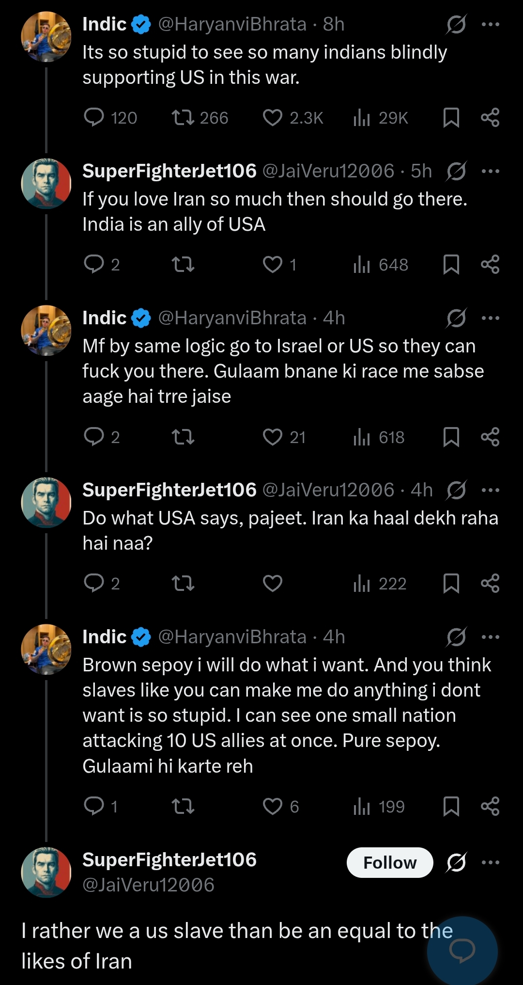Viewport: 523px width, 985px height.
Task: Open SuperFighterJet106 profile picture at bottom
Action: [46, 872]
